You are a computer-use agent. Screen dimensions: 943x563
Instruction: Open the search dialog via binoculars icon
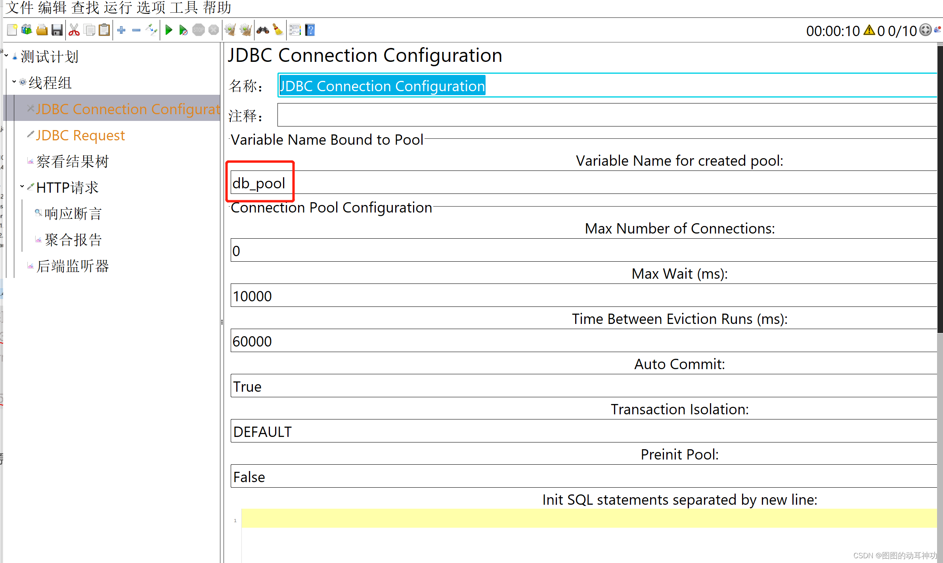pyautogui.click(x=262, y=30)
